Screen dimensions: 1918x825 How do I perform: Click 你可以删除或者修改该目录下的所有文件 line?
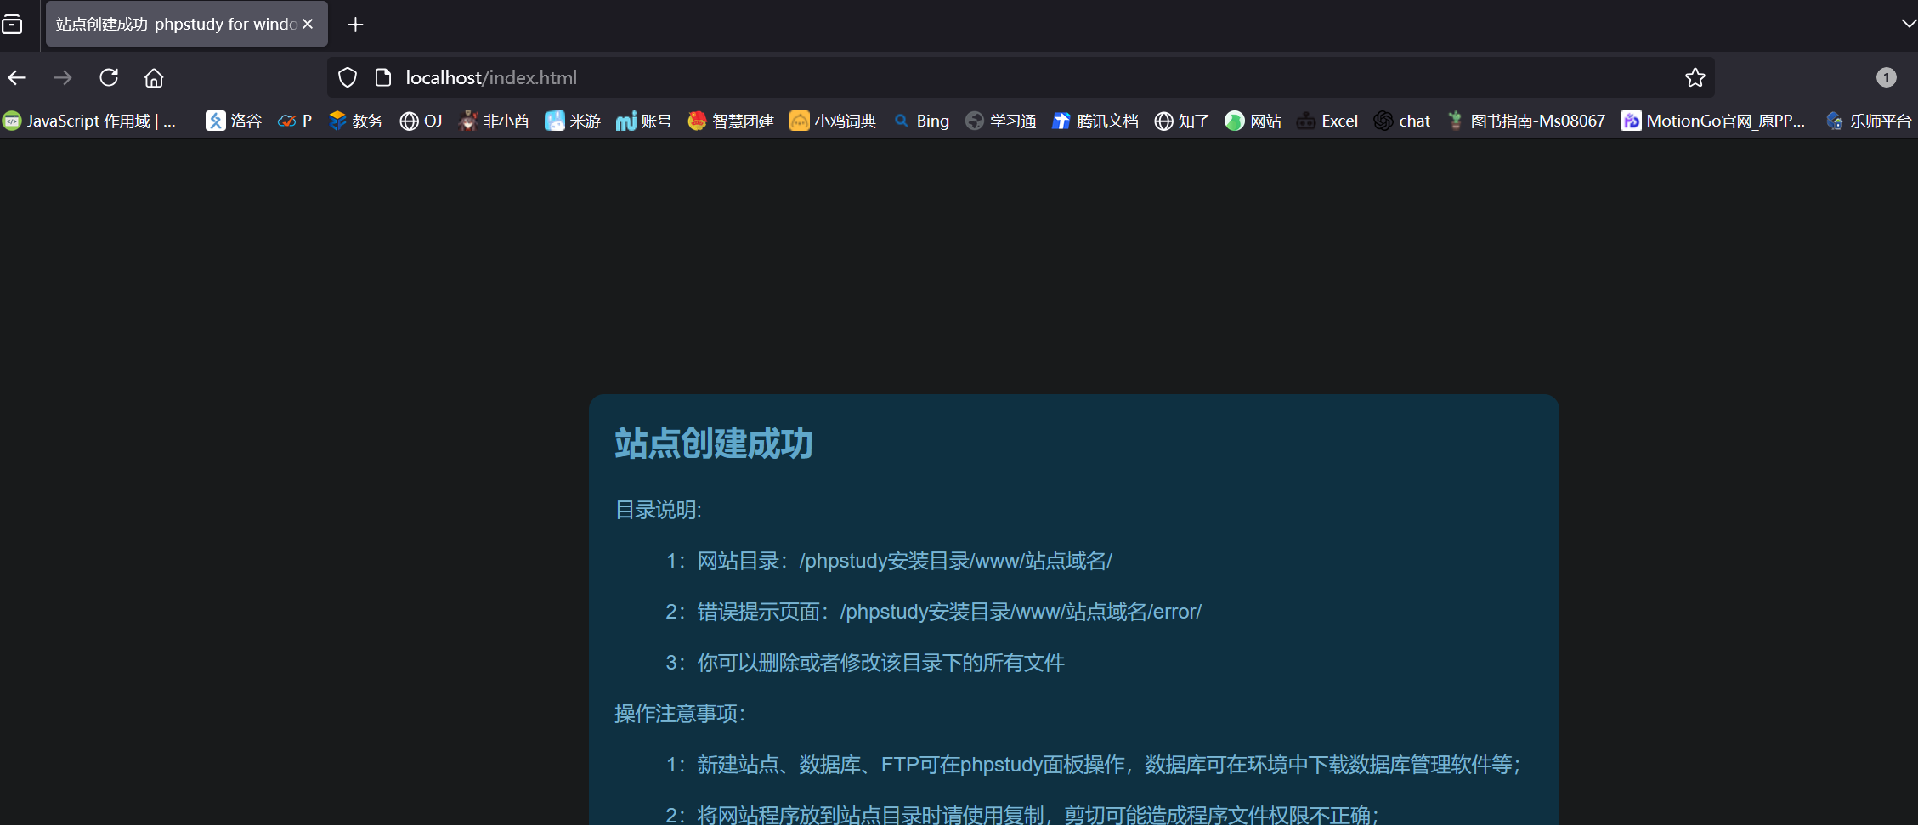click(x=865, y=663)
